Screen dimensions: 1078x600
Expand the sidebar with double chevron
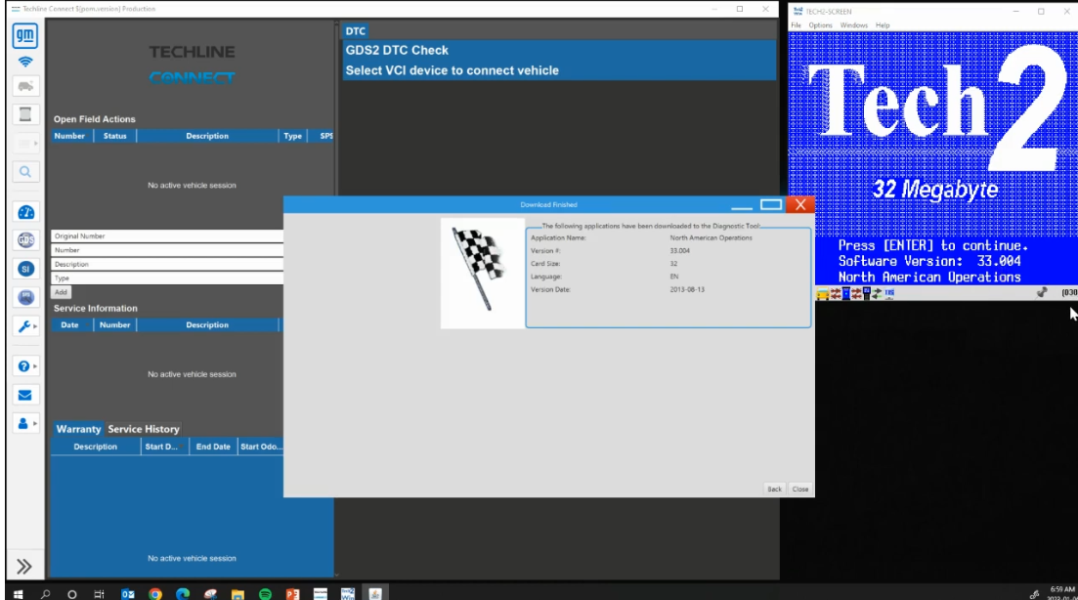coord(24,567)
